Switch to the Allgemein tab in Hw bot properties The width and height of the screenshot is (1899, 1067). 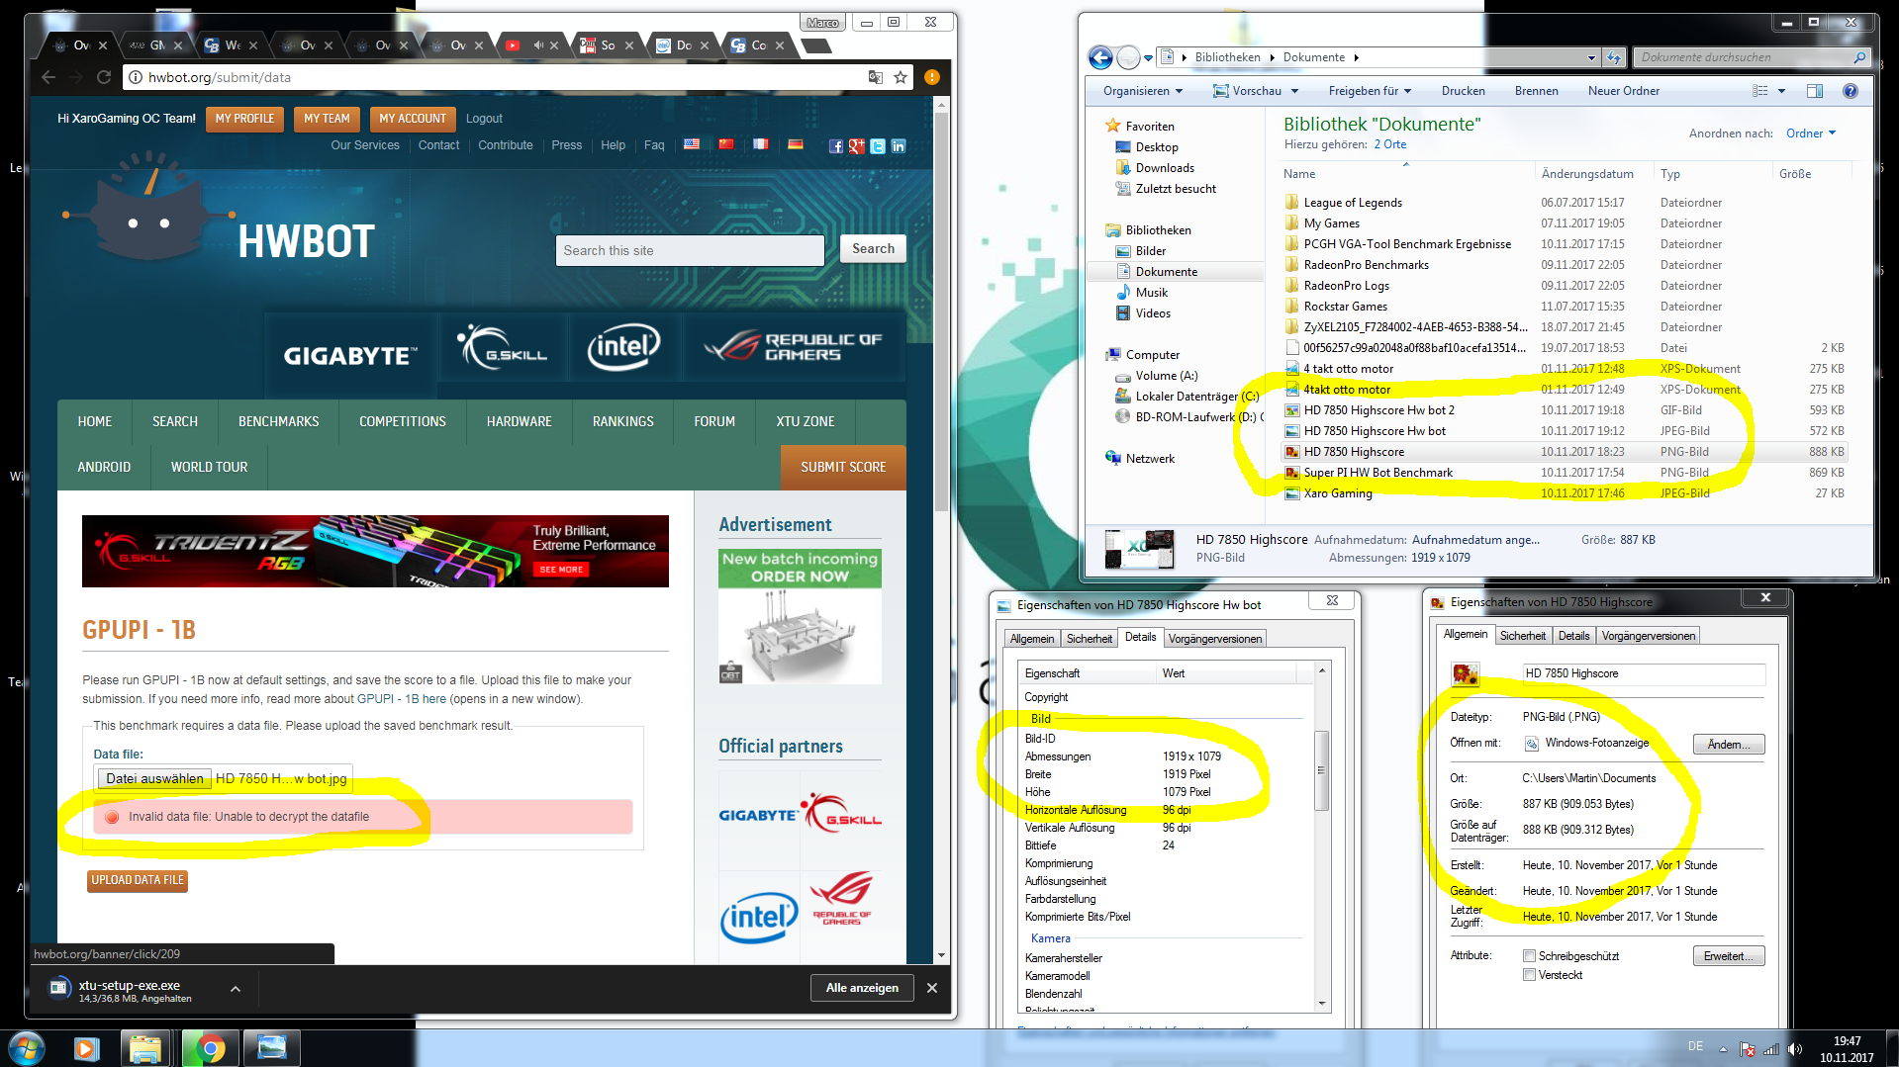click(1032, 639)
